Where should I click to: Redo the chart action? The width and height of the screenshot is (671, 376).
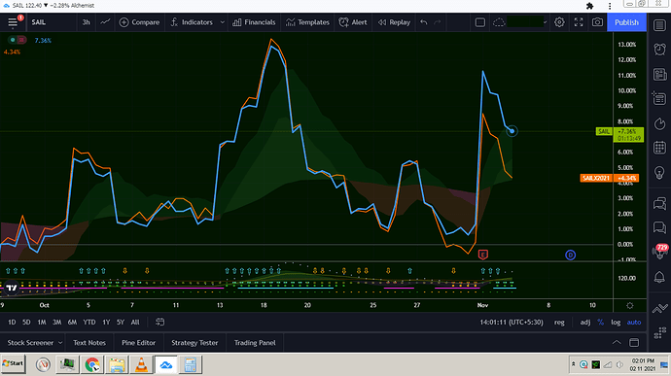[x=438, y=22]
